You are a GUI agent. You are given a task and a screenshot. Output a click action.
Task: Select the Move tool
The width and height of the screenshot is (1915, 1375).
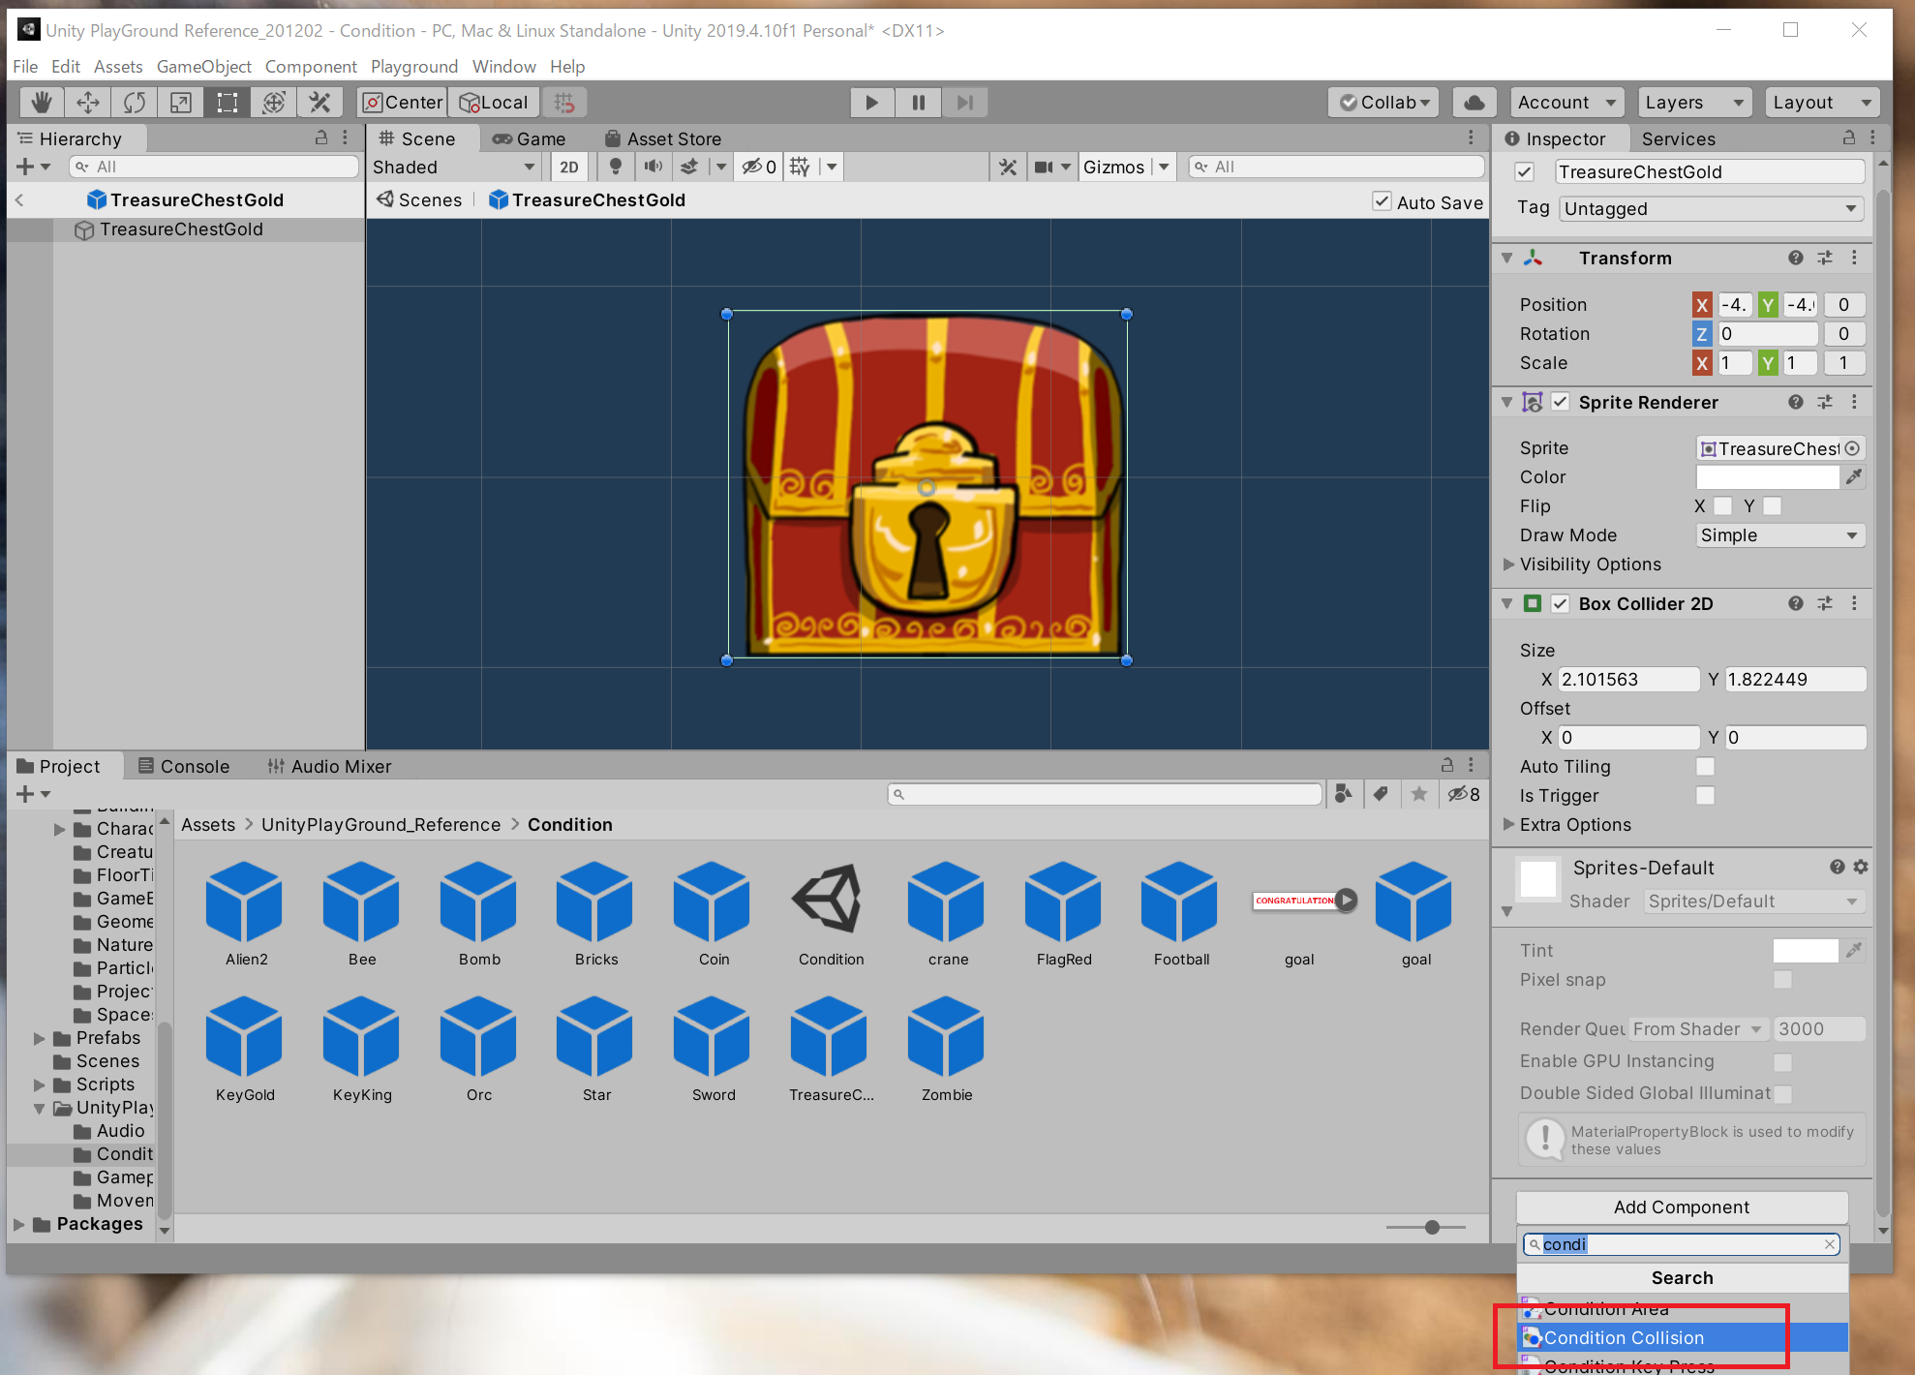(87, 103)
